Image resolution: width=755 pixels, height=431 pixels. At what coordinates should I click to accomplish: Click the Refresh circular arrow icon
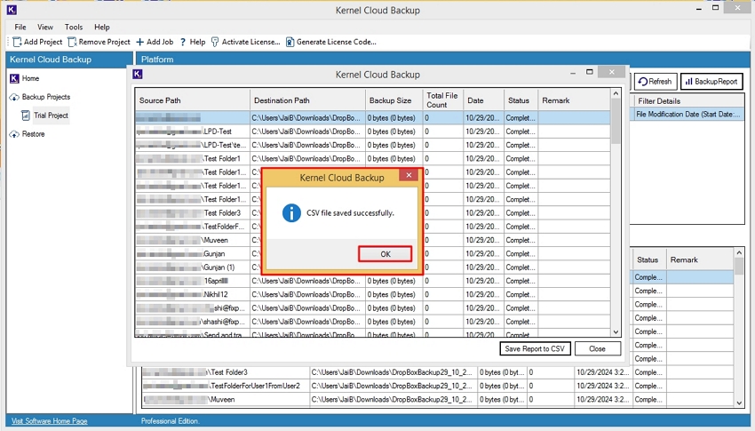click(x=642, y=82)
